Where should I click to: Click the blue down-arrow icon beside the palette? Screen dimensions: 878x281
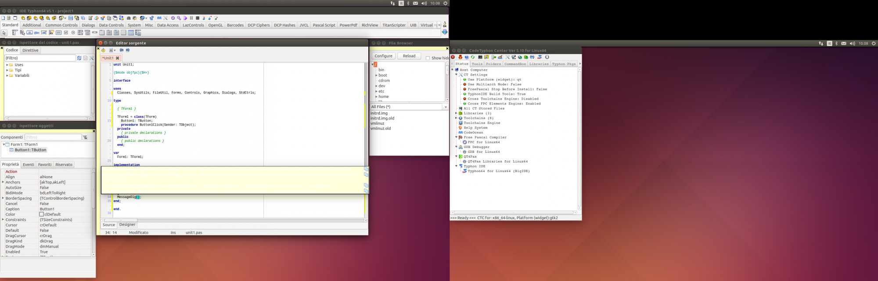pos(445,32)
